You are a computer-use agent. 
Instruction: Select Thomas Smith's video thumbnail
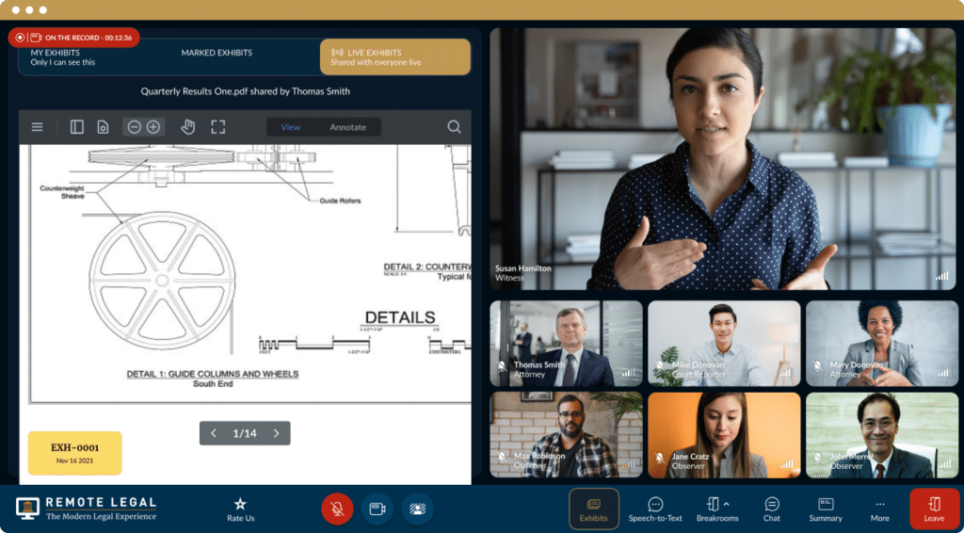[566, 344]
